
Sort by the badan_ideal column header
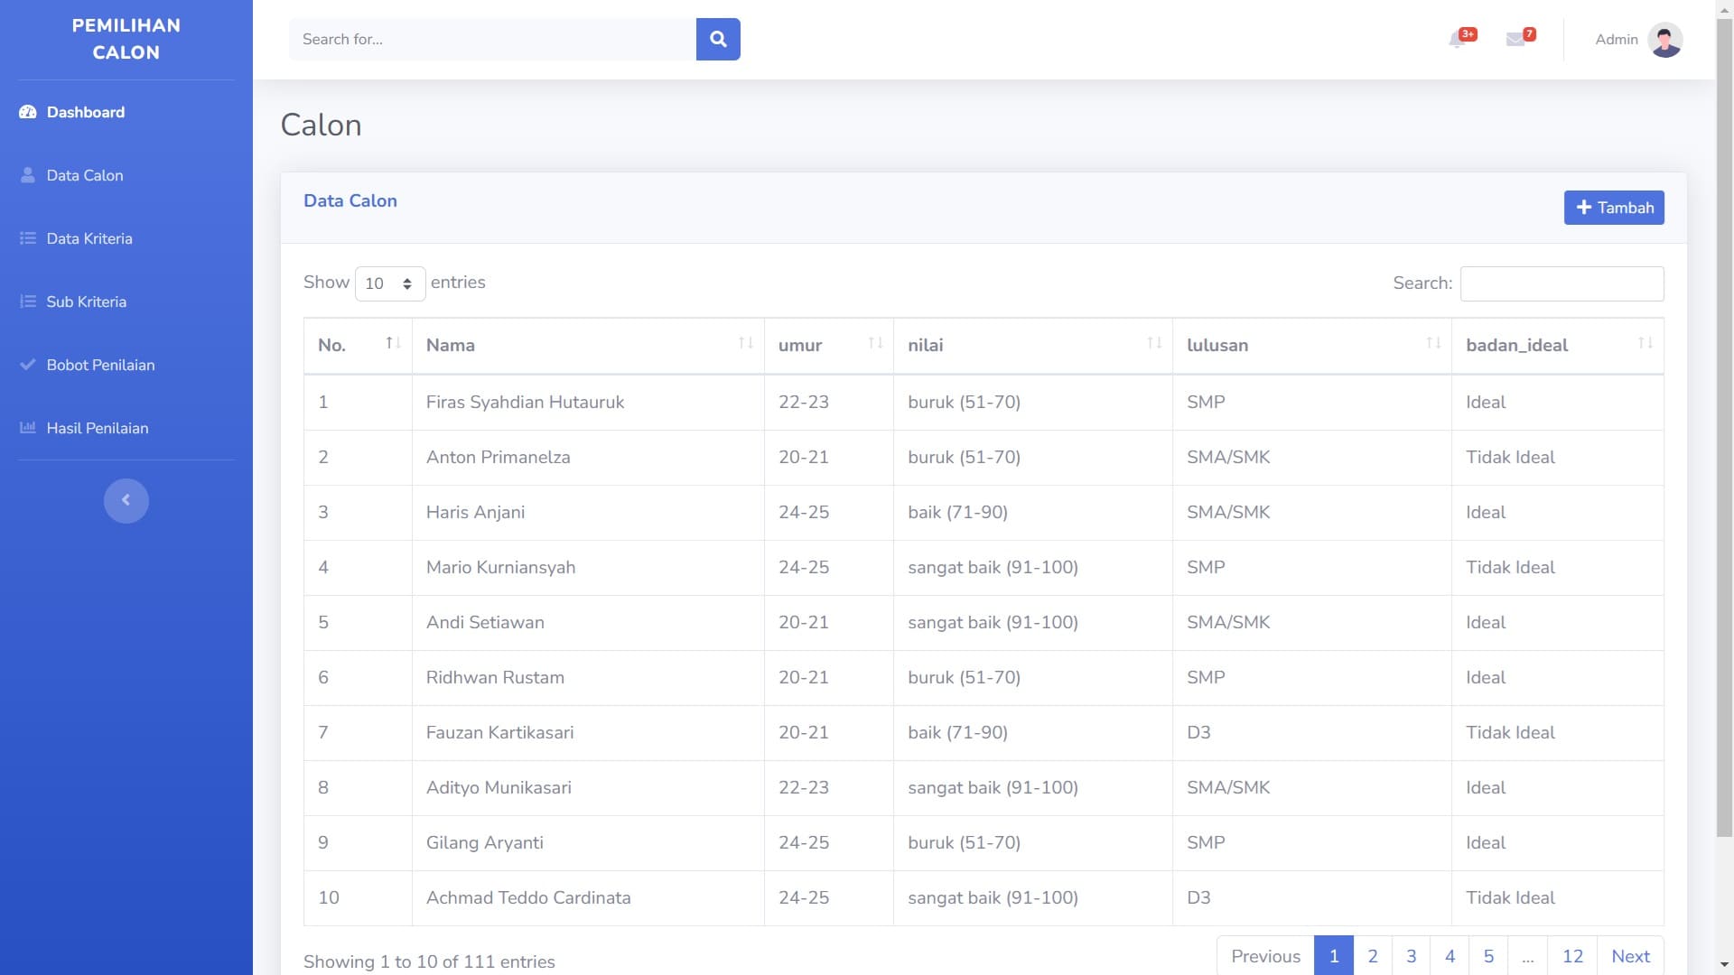[1556, 345]
